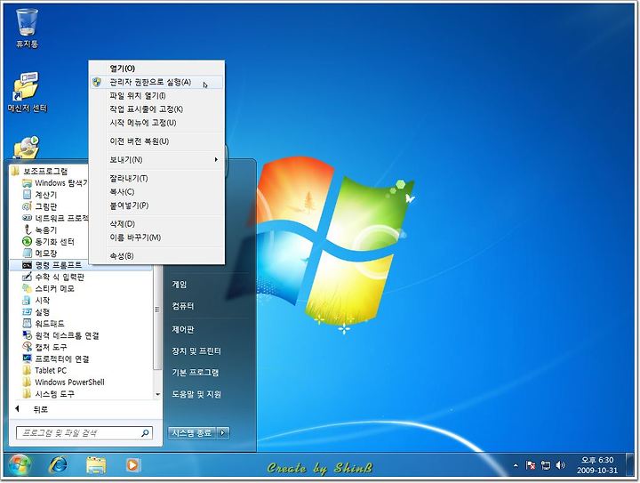The image size is (640, 483).
Task: Select 열기(O) in the context menu
Action: pyautogui.click(x=156, y=68)
